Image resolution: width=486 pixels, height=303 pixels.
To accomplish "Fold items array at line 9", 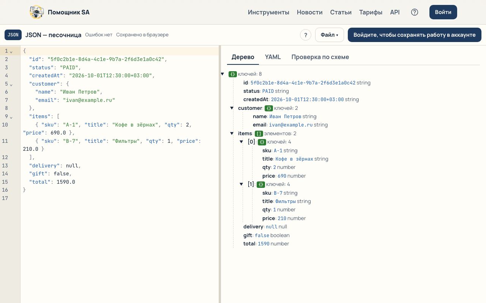I will pos(11,117).
